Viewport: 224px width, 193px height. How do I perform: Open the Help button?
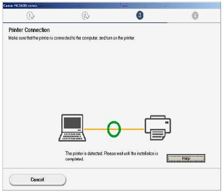(186, 158)
